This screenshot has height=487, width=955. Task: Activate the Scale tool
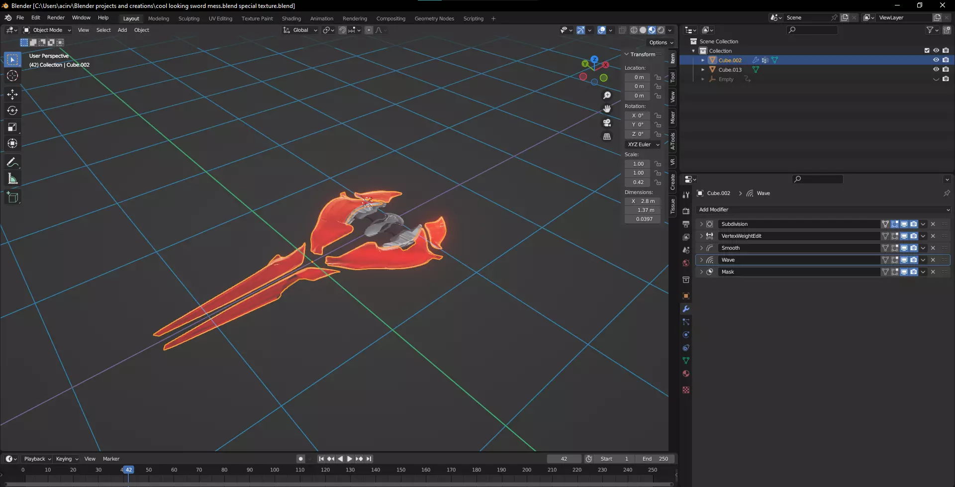[12, 127]
